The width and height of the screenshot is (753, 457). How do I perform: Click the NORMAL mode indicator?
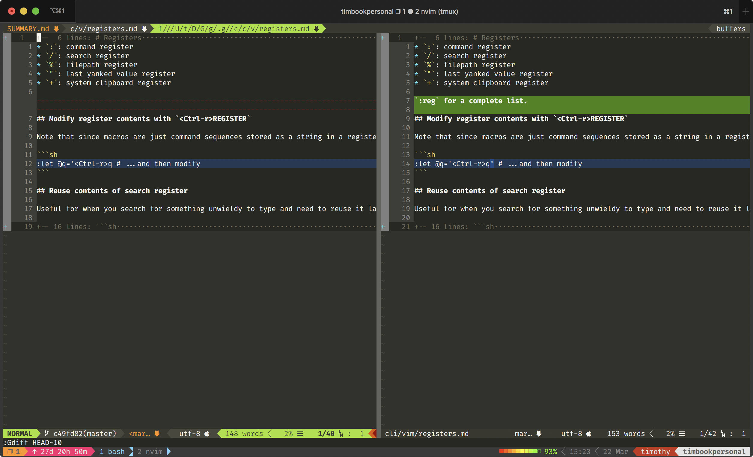[x=19, y=434]
